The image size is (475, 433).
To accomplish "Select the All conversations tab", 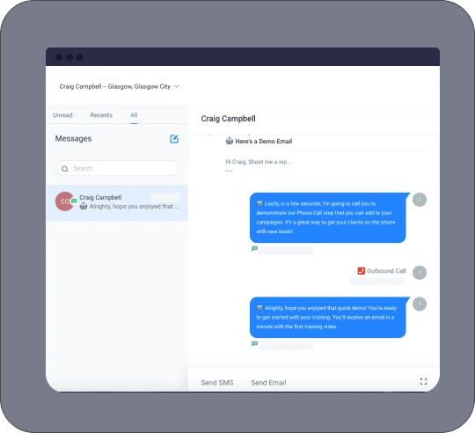I will pos(134,115).
